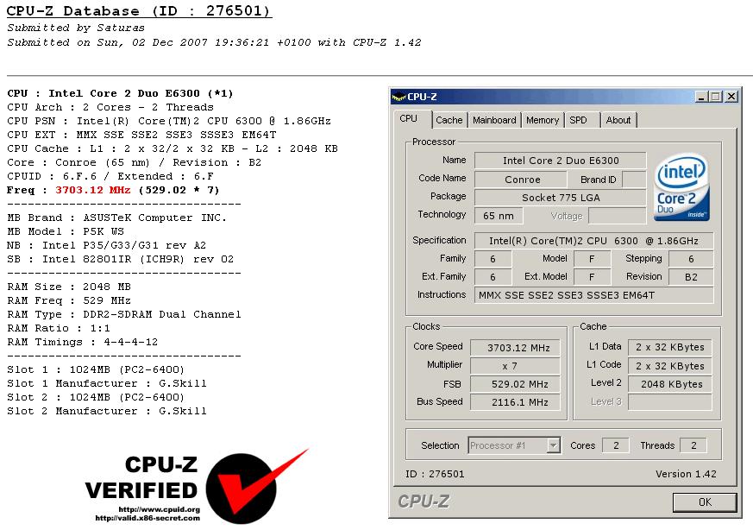
Task: Click the CPU-Z icon in the title bar
Action: point(398,96)
